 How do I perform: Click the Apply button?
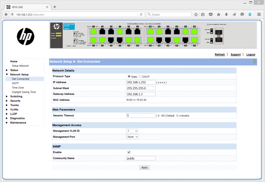coord(144,167)
